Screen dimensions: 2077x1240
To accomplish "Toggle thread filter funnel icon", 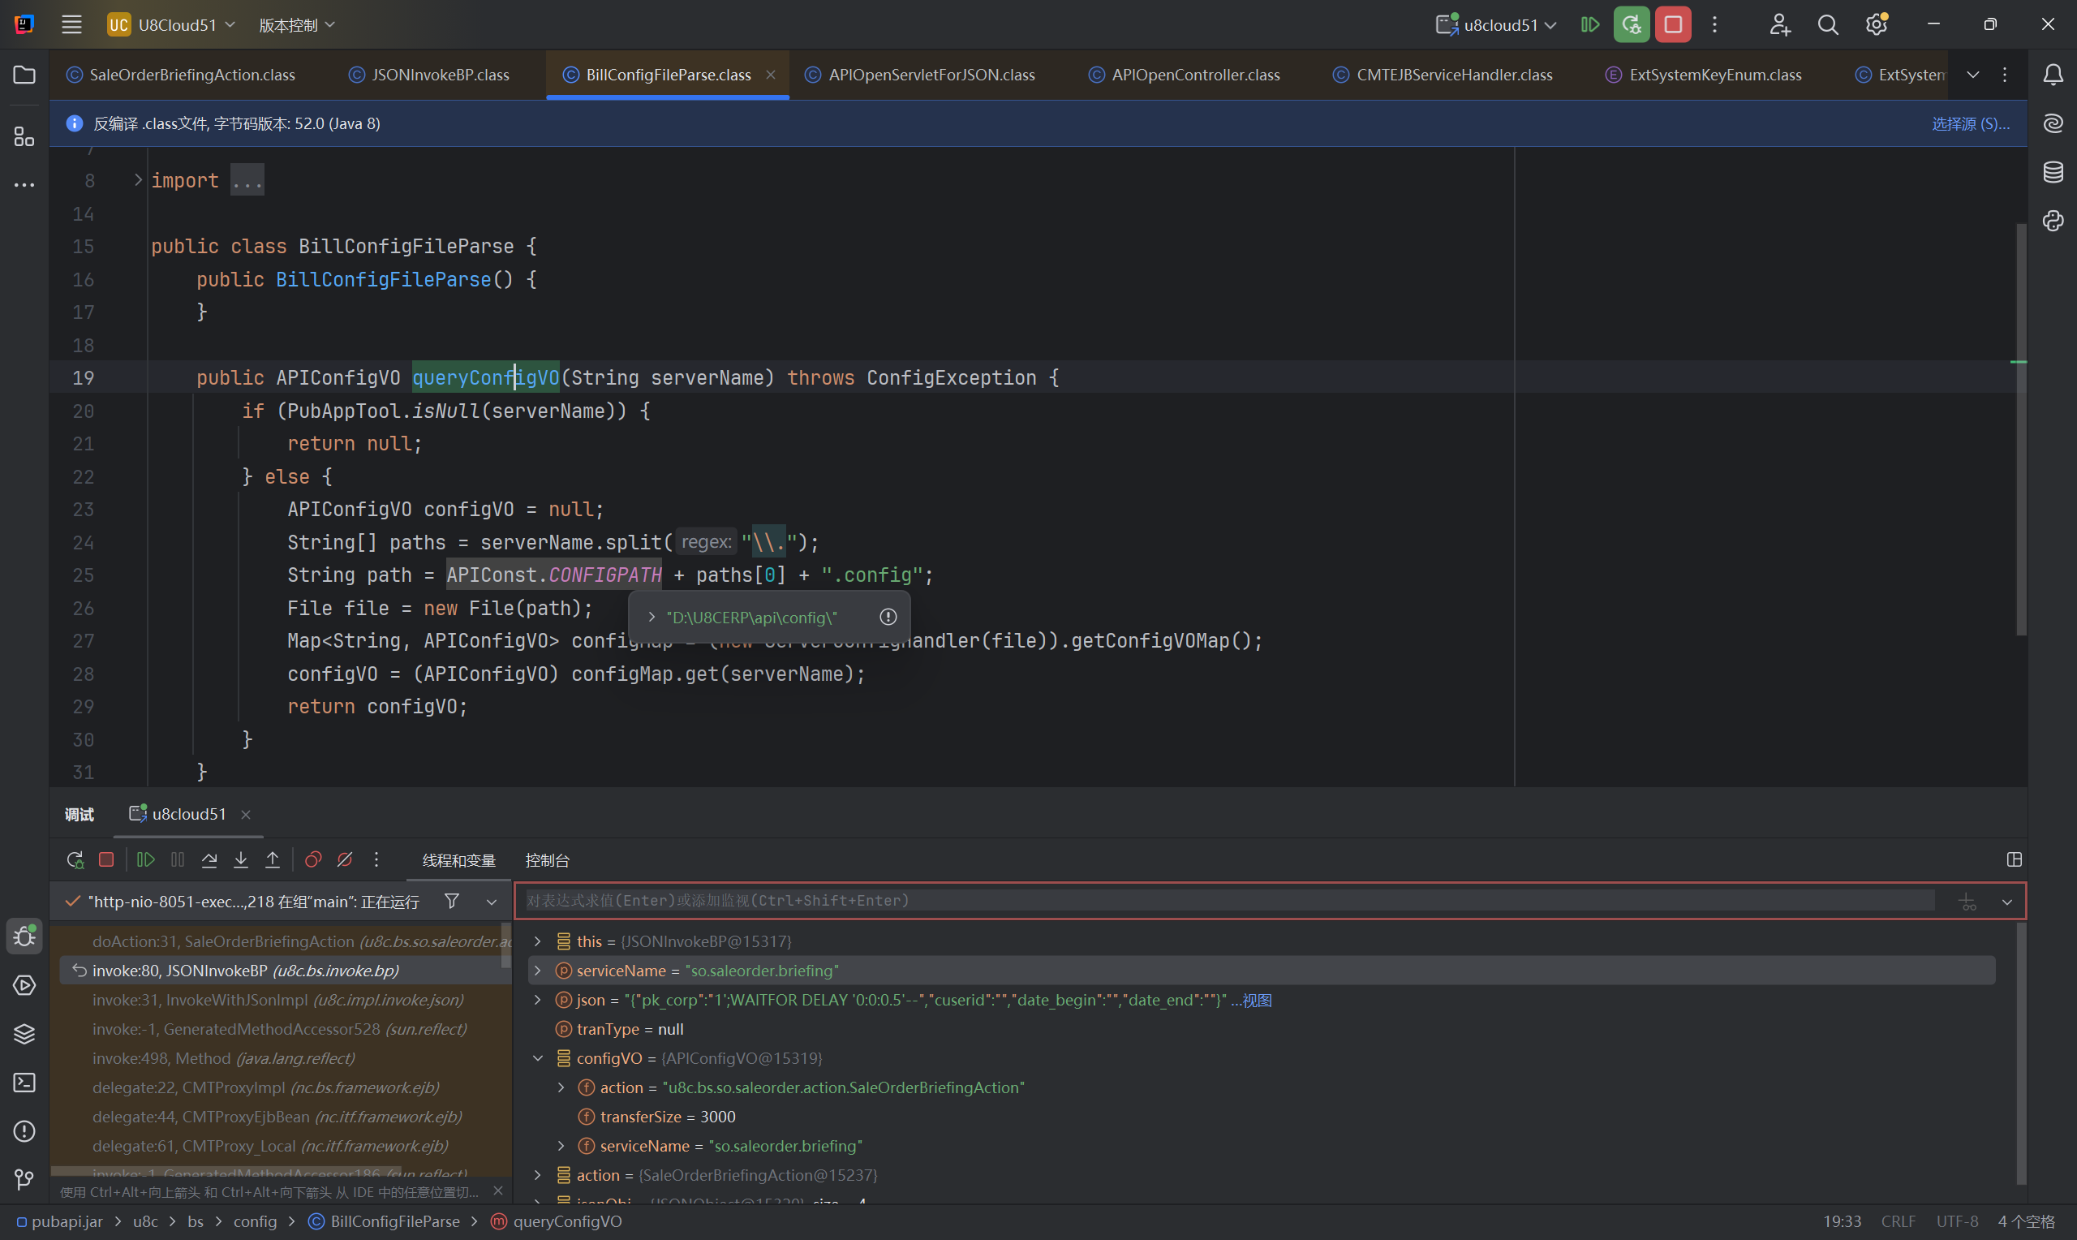I will click(x=452, y=901).
